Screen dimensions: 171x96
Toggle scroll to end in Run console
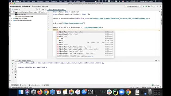(x=15, y=72)
